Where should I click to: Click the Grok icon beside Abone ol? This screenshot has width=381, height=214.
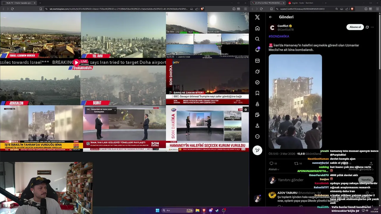click(x=367, y=27)
